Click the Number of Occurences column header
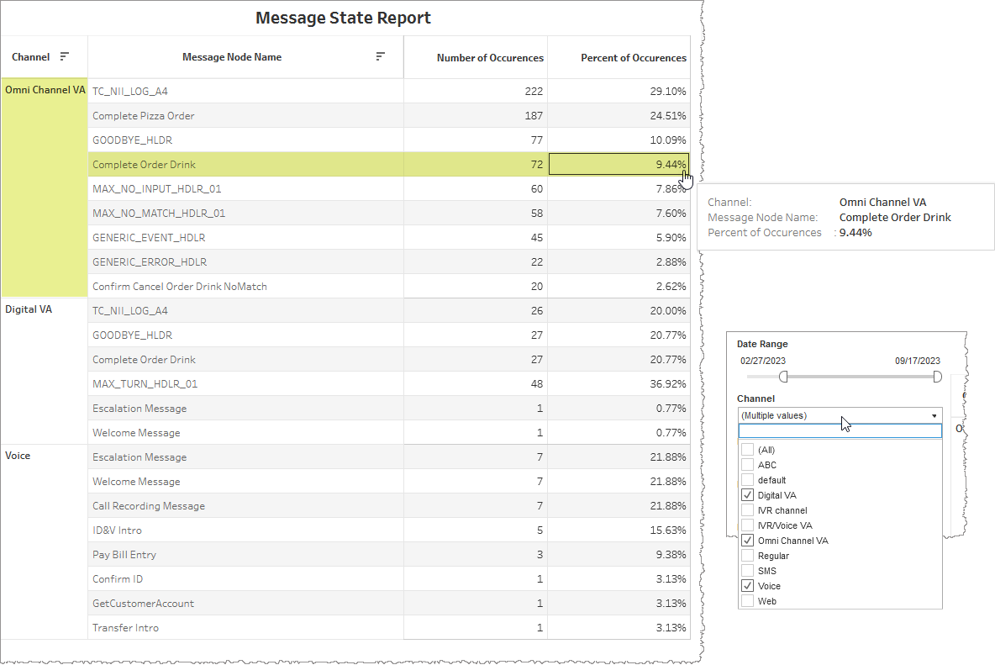This screenshot has height=665, width=995. click(x=489, y=58)
